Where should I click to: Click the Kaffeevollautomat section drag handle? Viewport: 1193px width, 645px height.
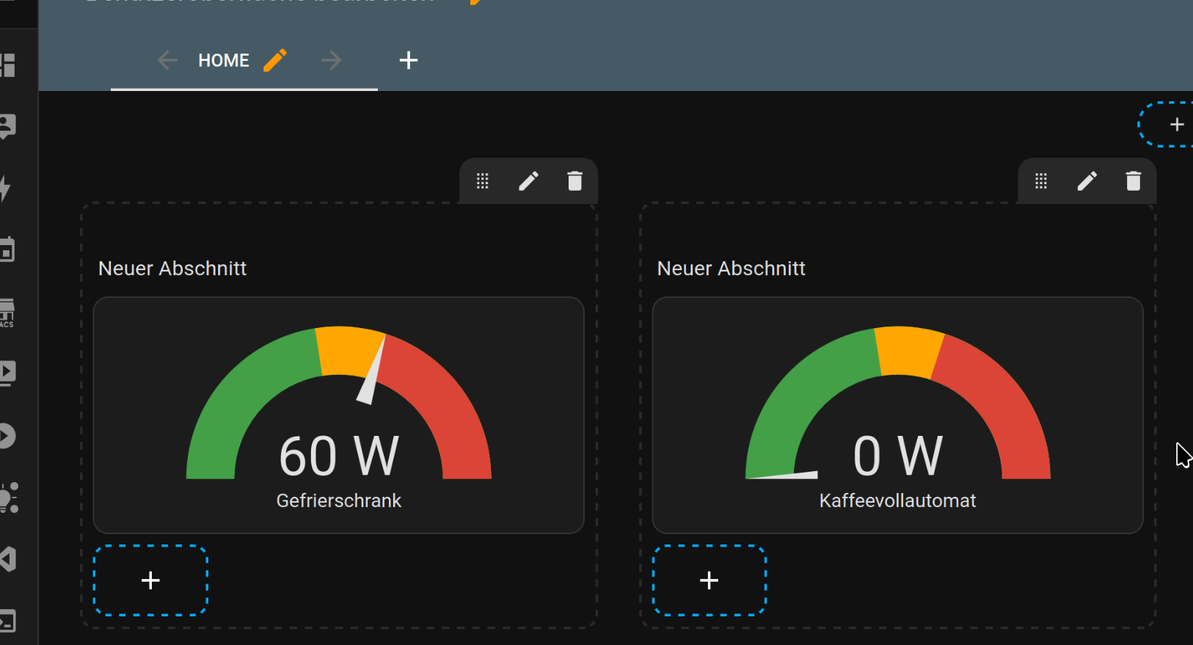[x=1041, y=181]
